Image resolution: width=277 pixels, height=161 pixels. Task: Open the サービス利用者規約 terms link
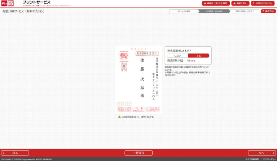coord(252,159)
